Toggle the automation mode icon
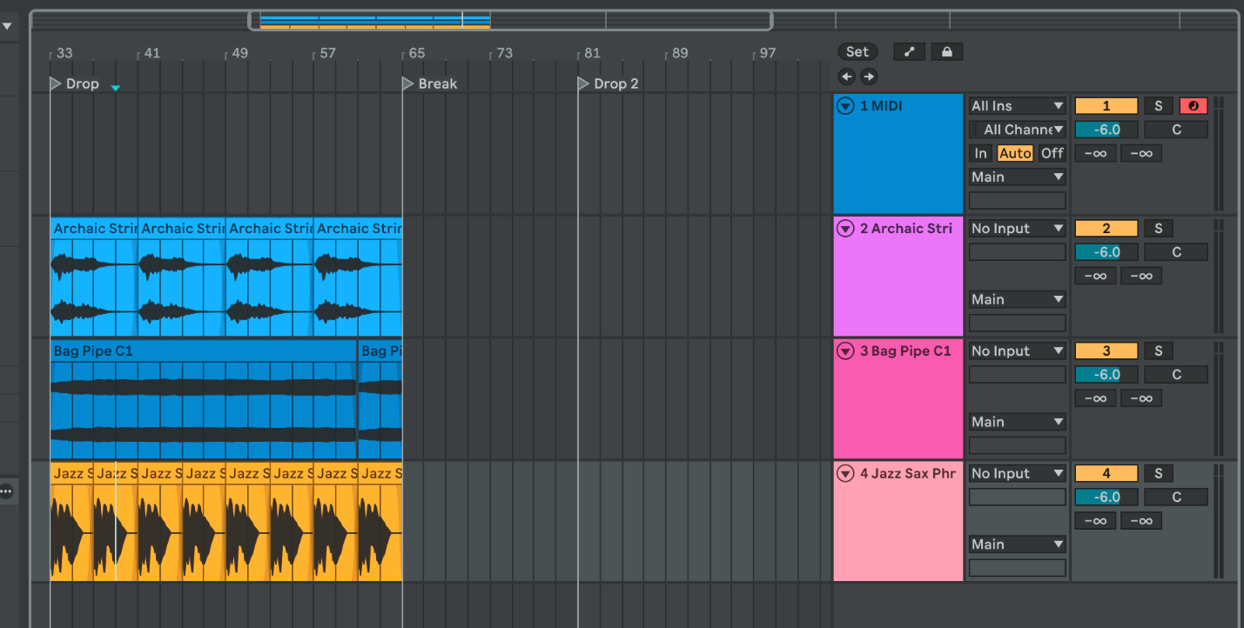This screenshot has width=1244, height=628. pyautogui.click(x=909, y=51)
